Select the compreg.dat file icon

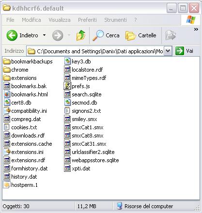click(7, 119)
